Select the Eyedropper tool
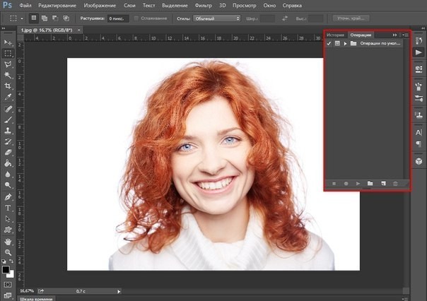This screenshot has width=427, height=301. click(8, 97)
